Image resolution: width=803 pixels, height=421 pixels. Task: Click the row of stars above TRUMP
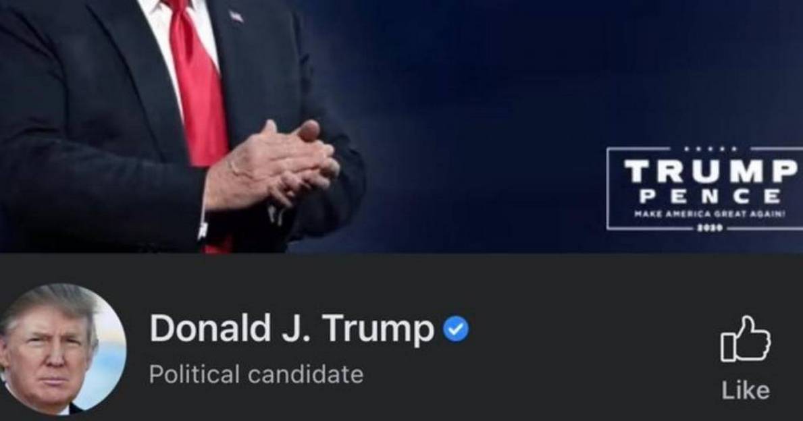(x=710, y=149)
